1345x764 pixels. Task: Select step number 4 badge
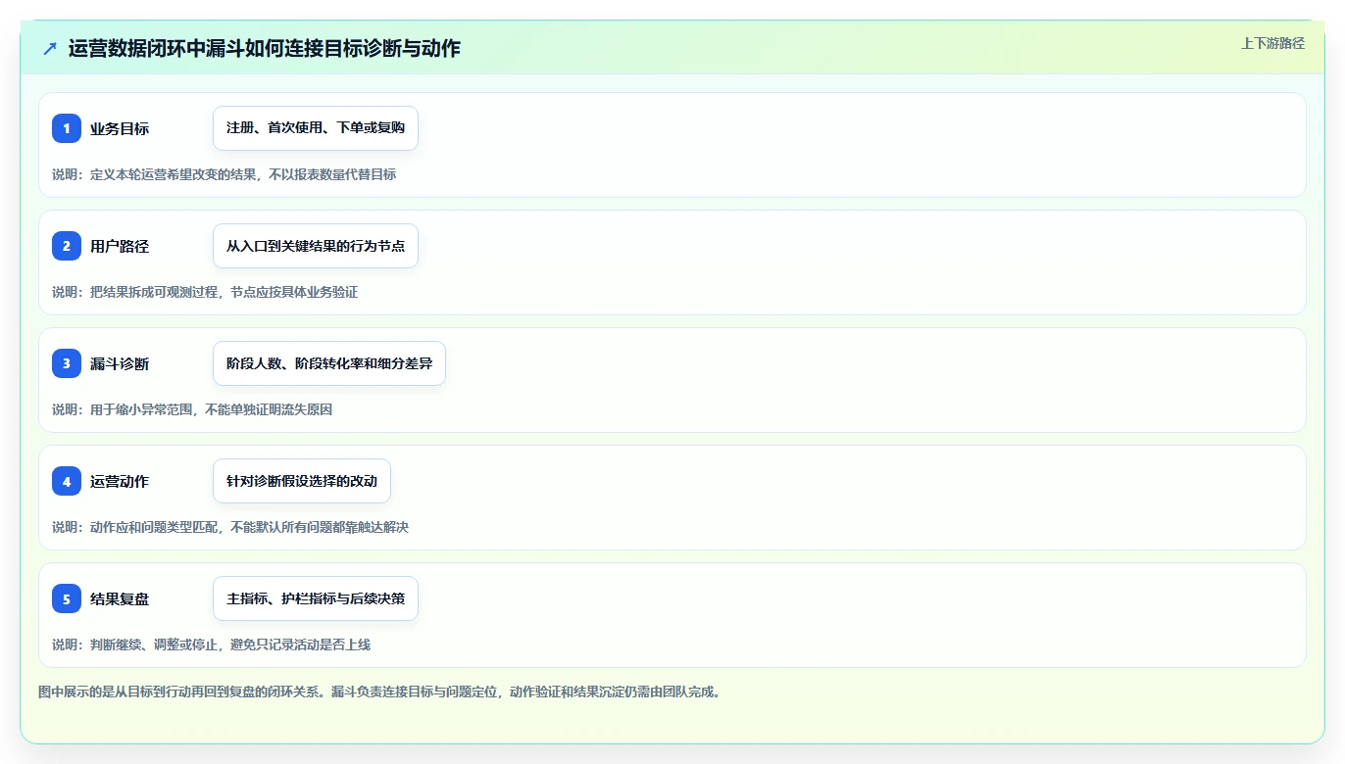67,481
